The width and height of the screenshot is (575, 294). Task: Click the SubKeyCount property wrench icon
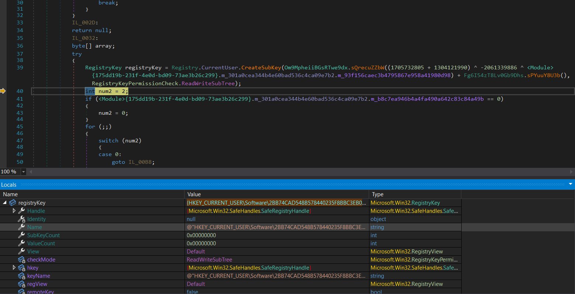click(22, 235)
